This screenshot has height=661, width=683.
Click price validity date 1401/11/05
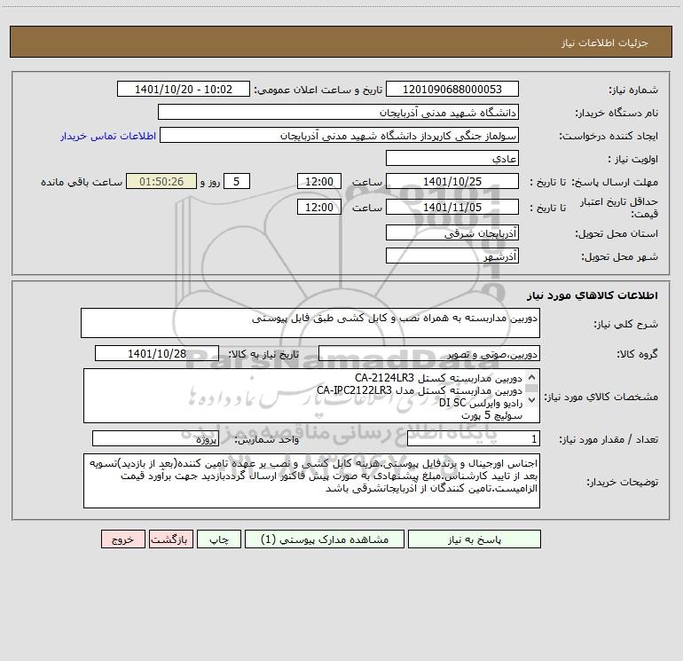(x=452, y=207)
